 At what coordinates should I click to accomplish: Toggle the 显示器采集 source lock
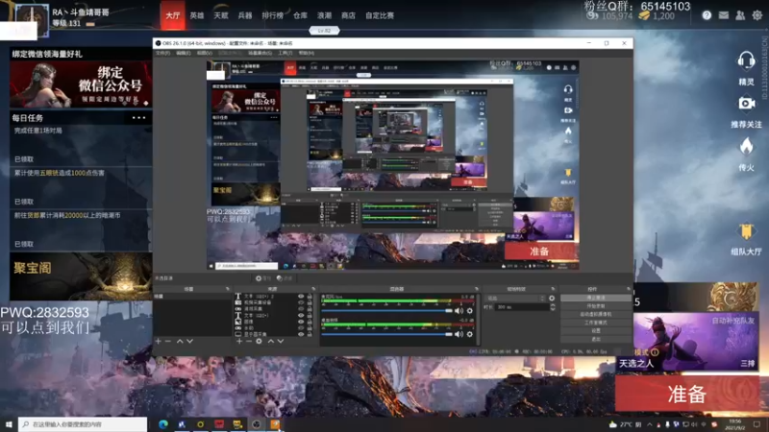(x=310, y=334)
